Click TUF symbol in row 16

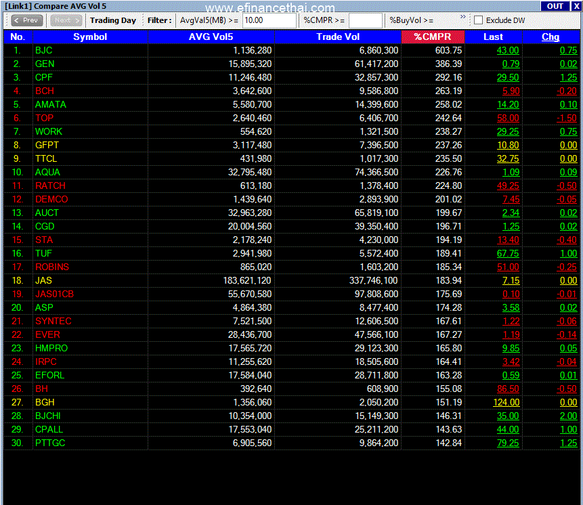pos(43,253)
